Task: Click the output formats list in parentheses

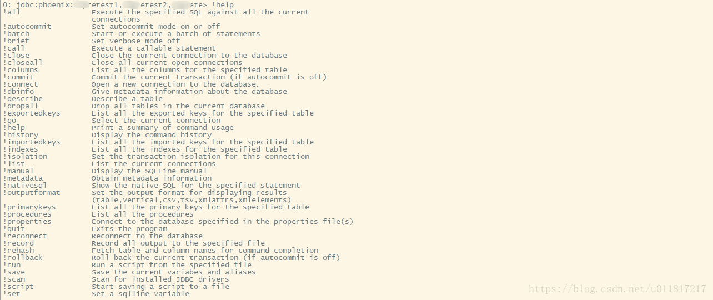Action: point(192,199)
